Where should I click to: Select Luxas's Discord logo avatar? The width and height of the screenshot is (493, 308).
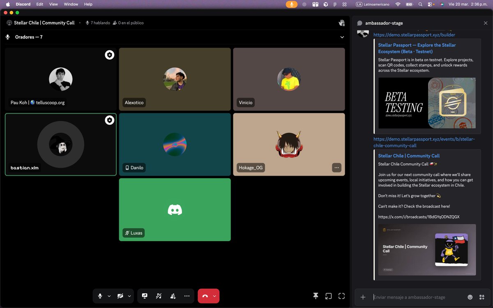(x=175, y=210)
